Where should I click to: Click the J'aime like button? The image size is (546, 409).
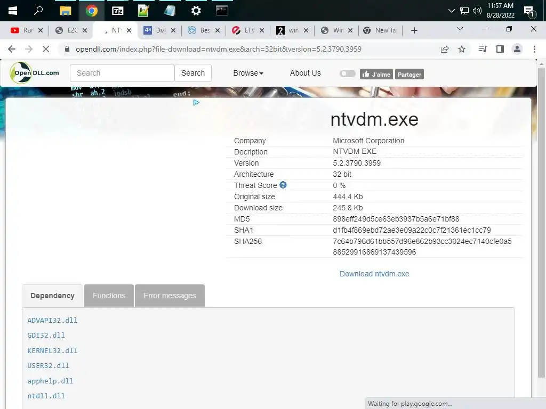[376, 74]
